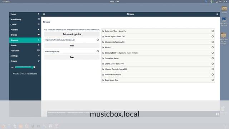This screenshot has width=229, height=129.
Task: Delete Secret Agent stream entry
Action: [x=213, y=37]
